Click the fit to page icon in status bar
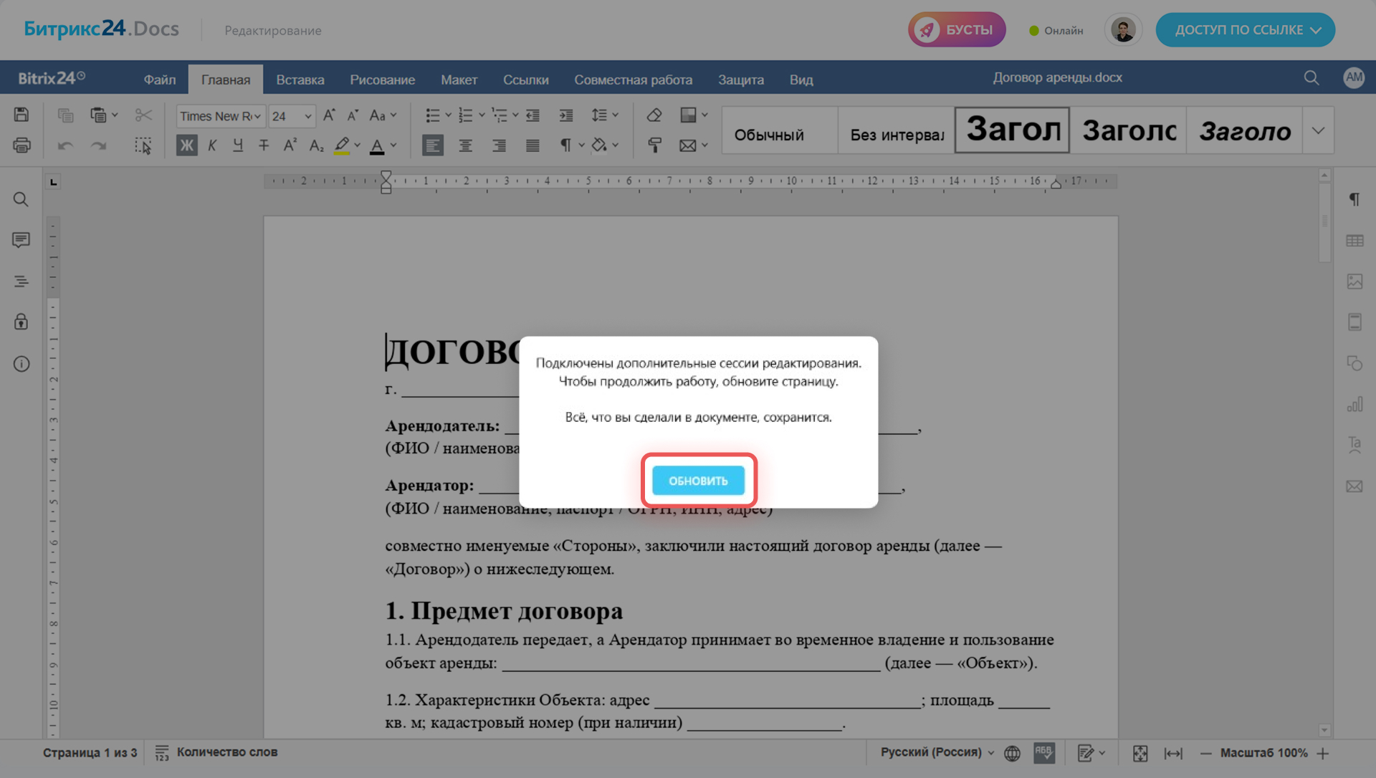 1139,753
